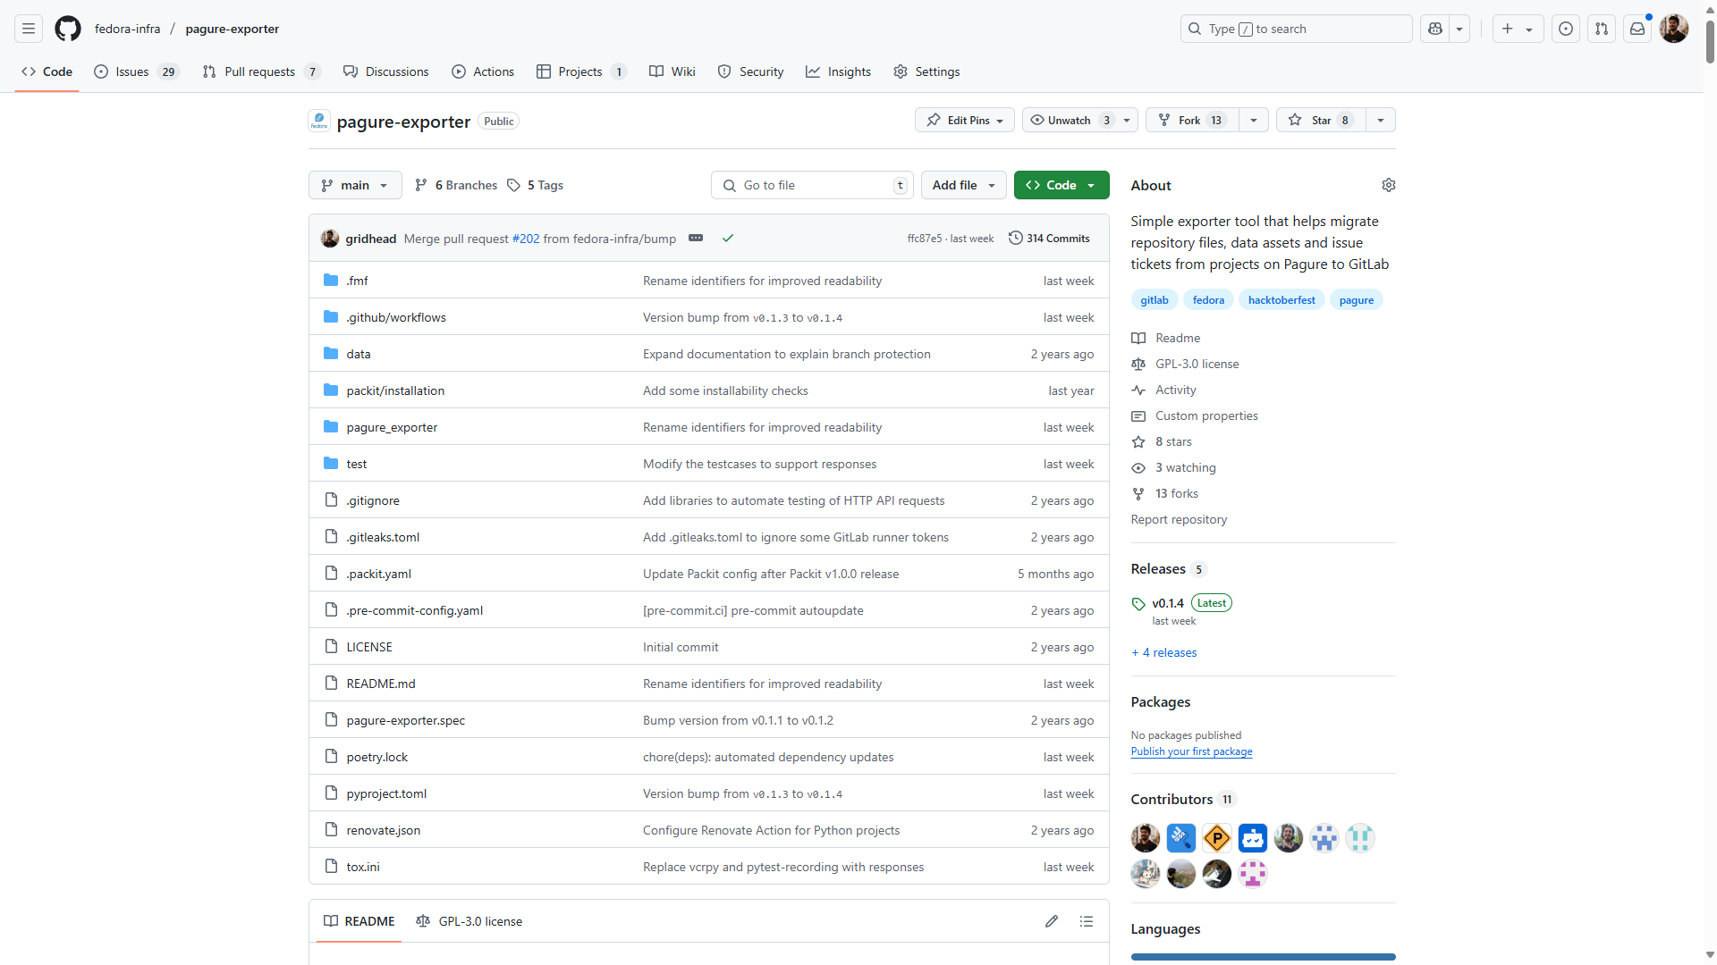This screenshot has height=965, width=1717.
Task: Open the create new plus dropdown
Action: point(1518,29)
